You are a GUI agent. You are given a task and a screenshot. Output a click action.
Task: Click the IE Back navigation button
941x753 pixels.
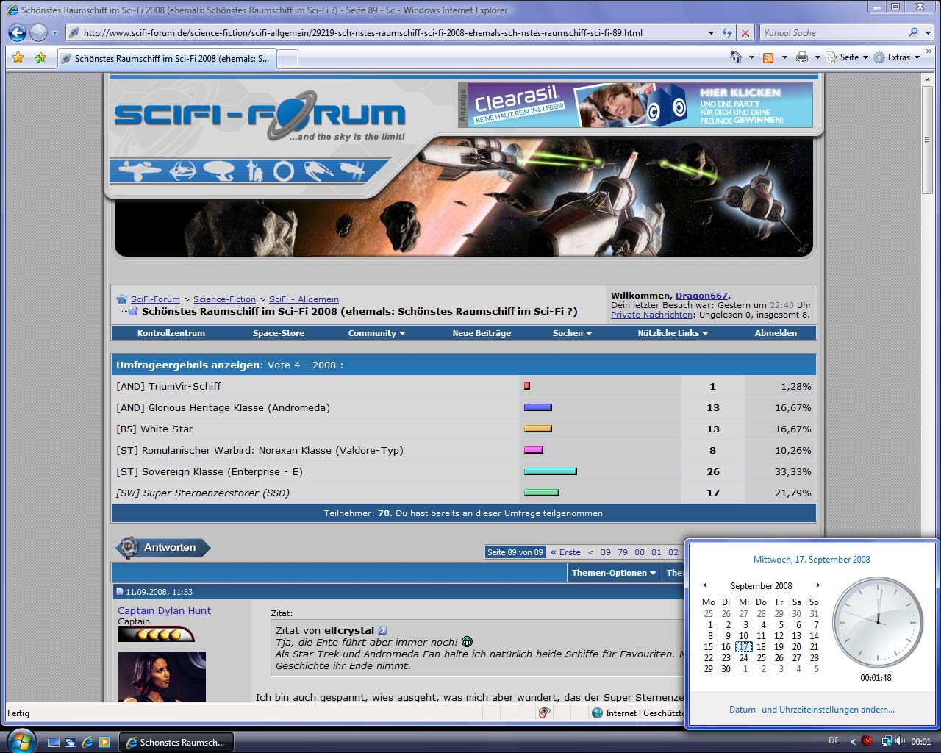[17, 32]
